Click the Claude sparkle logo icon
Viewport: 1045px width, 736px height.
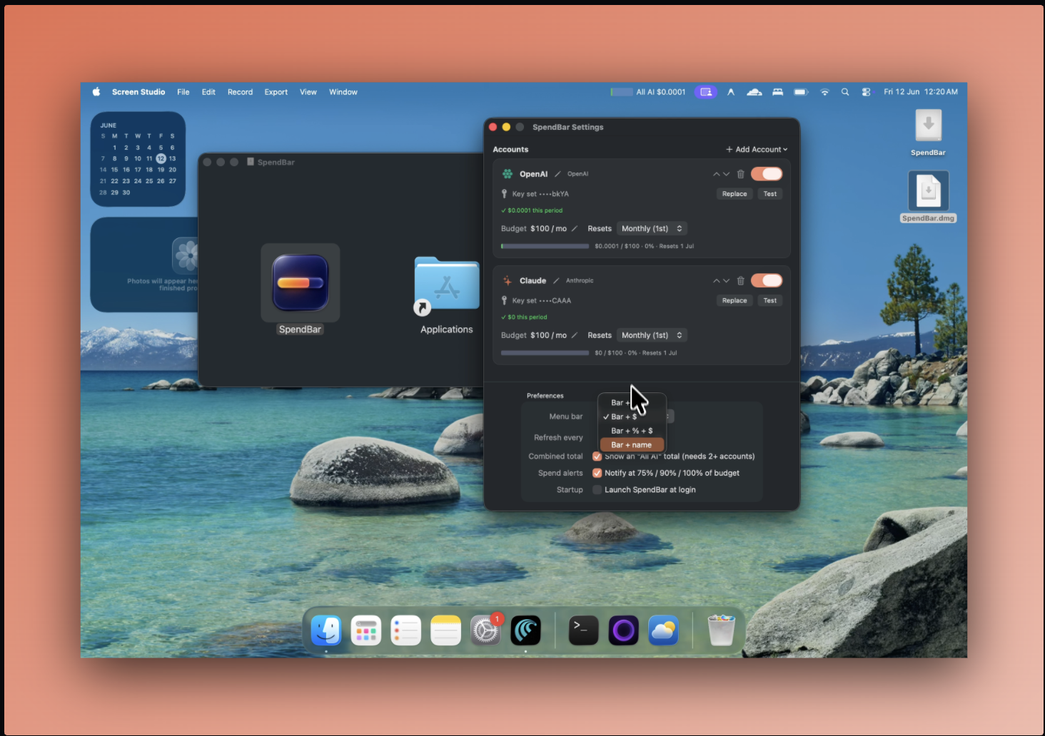click(508, 280)
